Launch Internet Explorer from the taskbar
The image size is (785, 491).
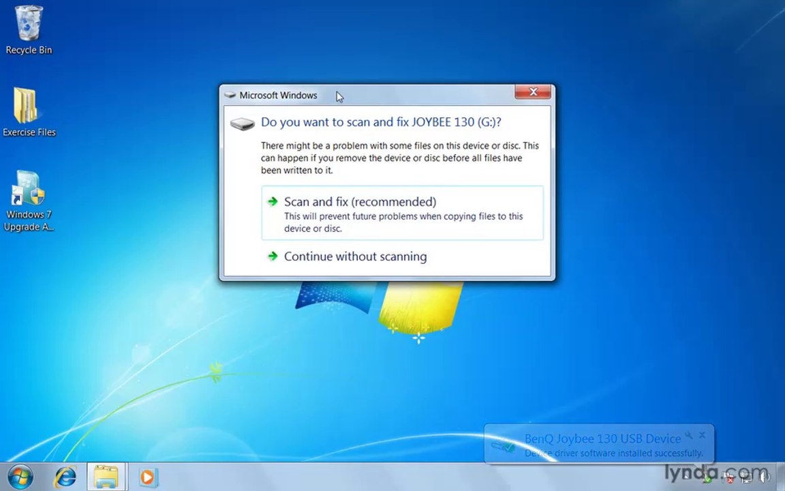[x=65, y=477]
